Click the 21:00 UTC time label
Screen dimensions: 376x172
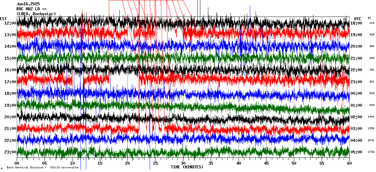pyautogui.click(x=356, y=58)
